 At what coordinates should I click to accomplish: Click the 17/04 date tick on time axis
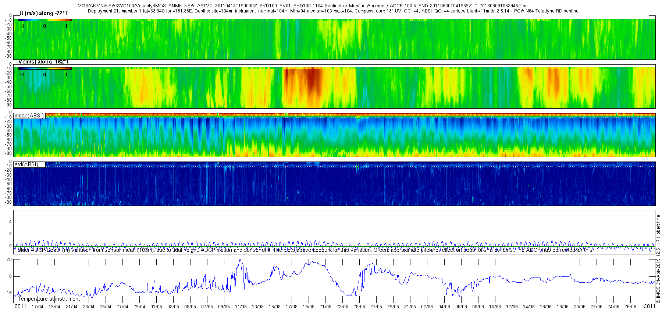[37, 307]
